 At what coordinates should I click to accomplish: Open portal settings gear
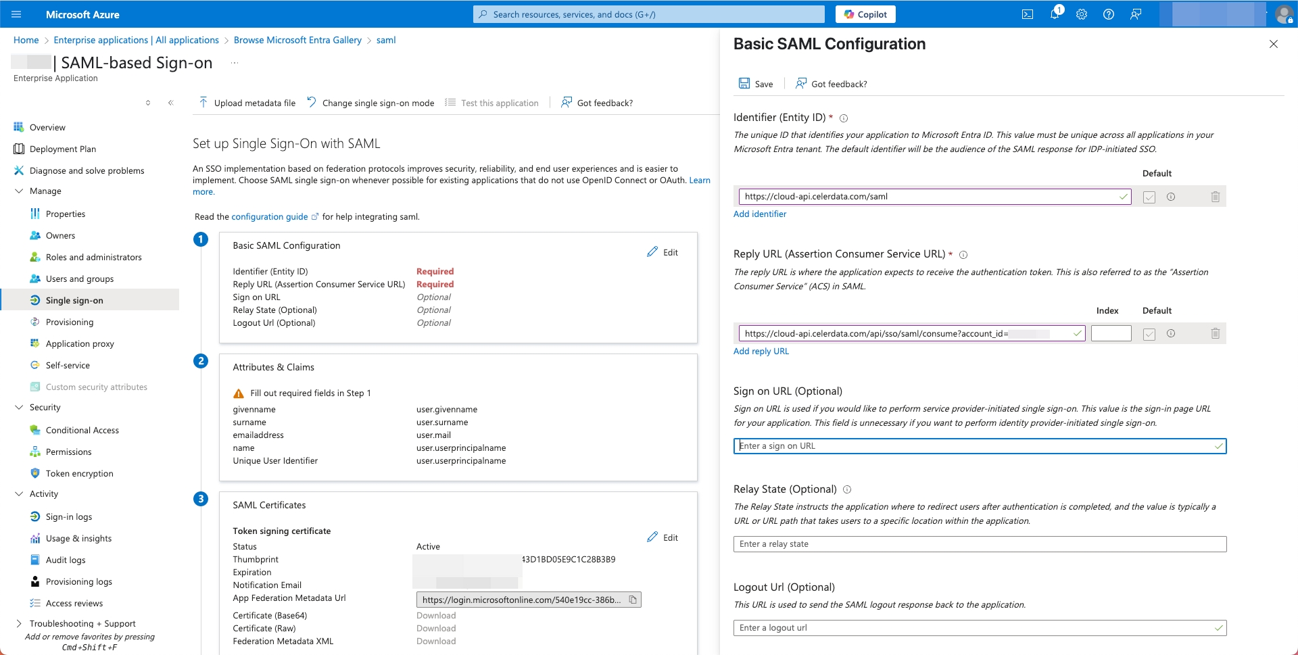[x=1082, y=14]
